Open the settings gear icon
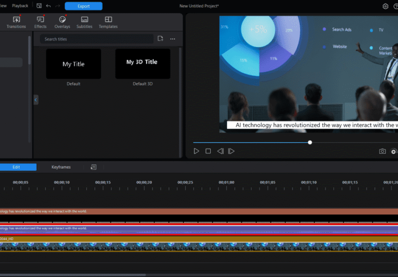The height and width of the screenshot is (277, 398). (x=385, y=6)
